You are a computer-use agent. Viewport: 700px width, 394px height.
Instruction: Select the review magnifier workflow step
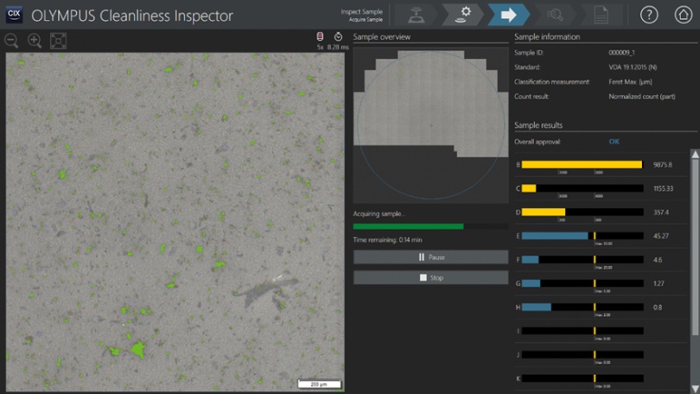[557, 15]
